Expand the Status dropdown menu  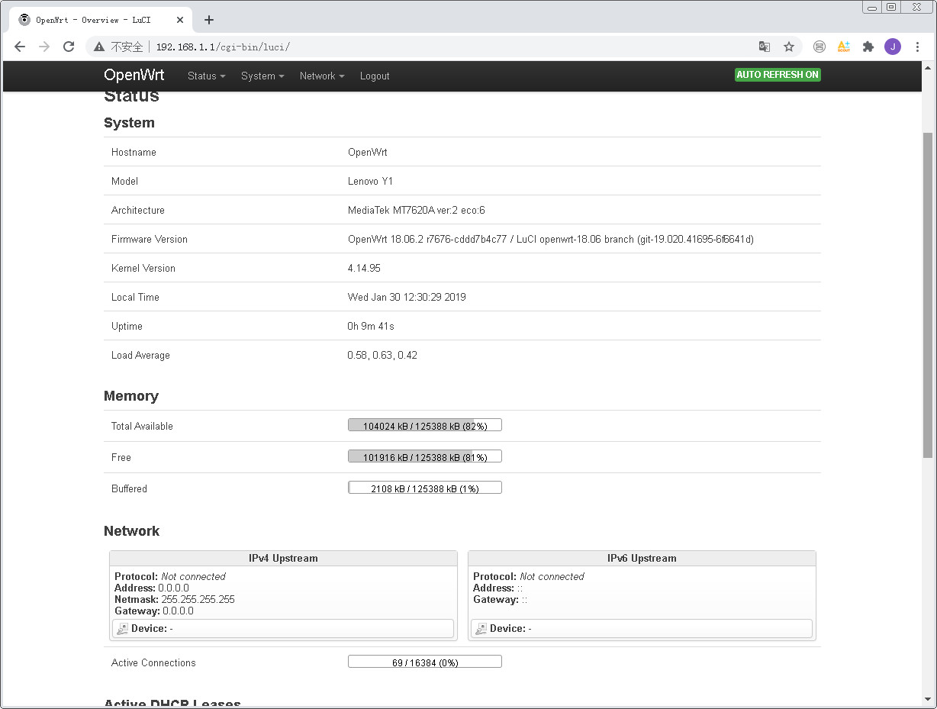tap(207, 76)
